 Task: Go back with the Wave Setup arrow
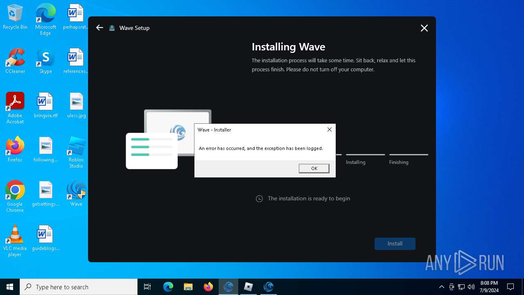[99, 27]
